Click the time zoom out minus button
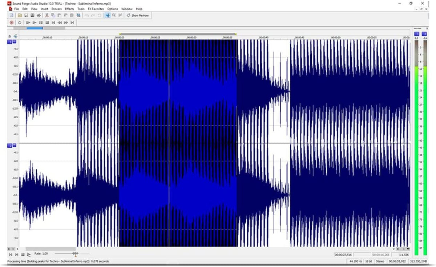The image size is (436, 267). pyautogui.click(x=404, y=249)
